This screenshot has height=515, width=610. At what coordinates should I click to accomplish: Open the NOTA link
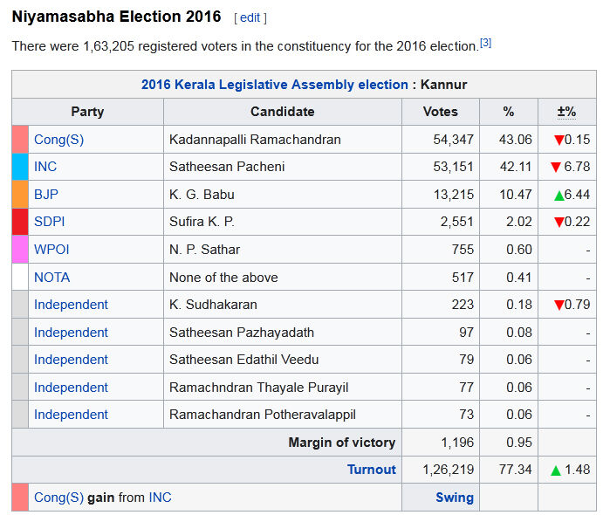click(x=51, y=278)
